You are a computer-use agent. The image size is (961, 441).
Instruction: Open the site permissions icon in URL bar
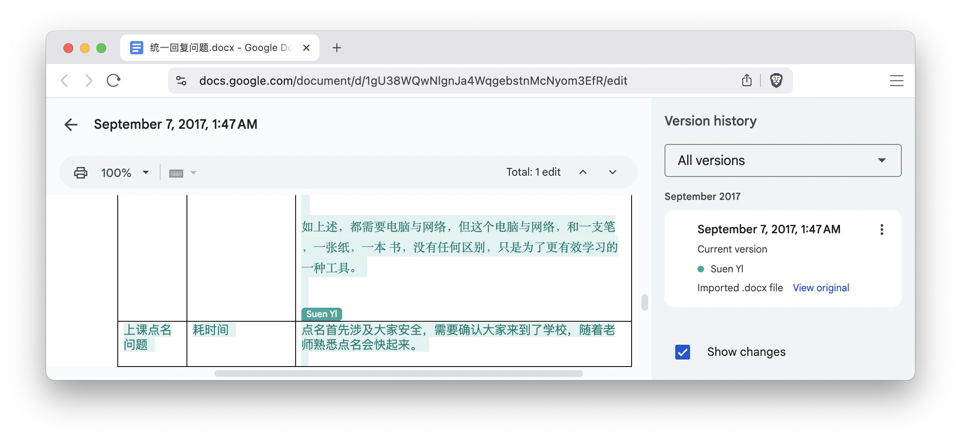click(x=180, y=81)
